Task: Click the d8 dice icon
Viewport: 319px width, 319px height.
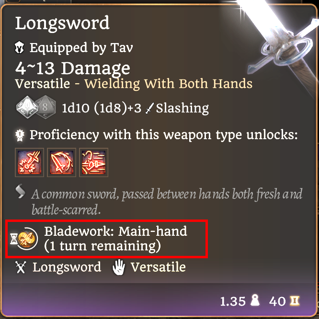Action: [46, 107]
